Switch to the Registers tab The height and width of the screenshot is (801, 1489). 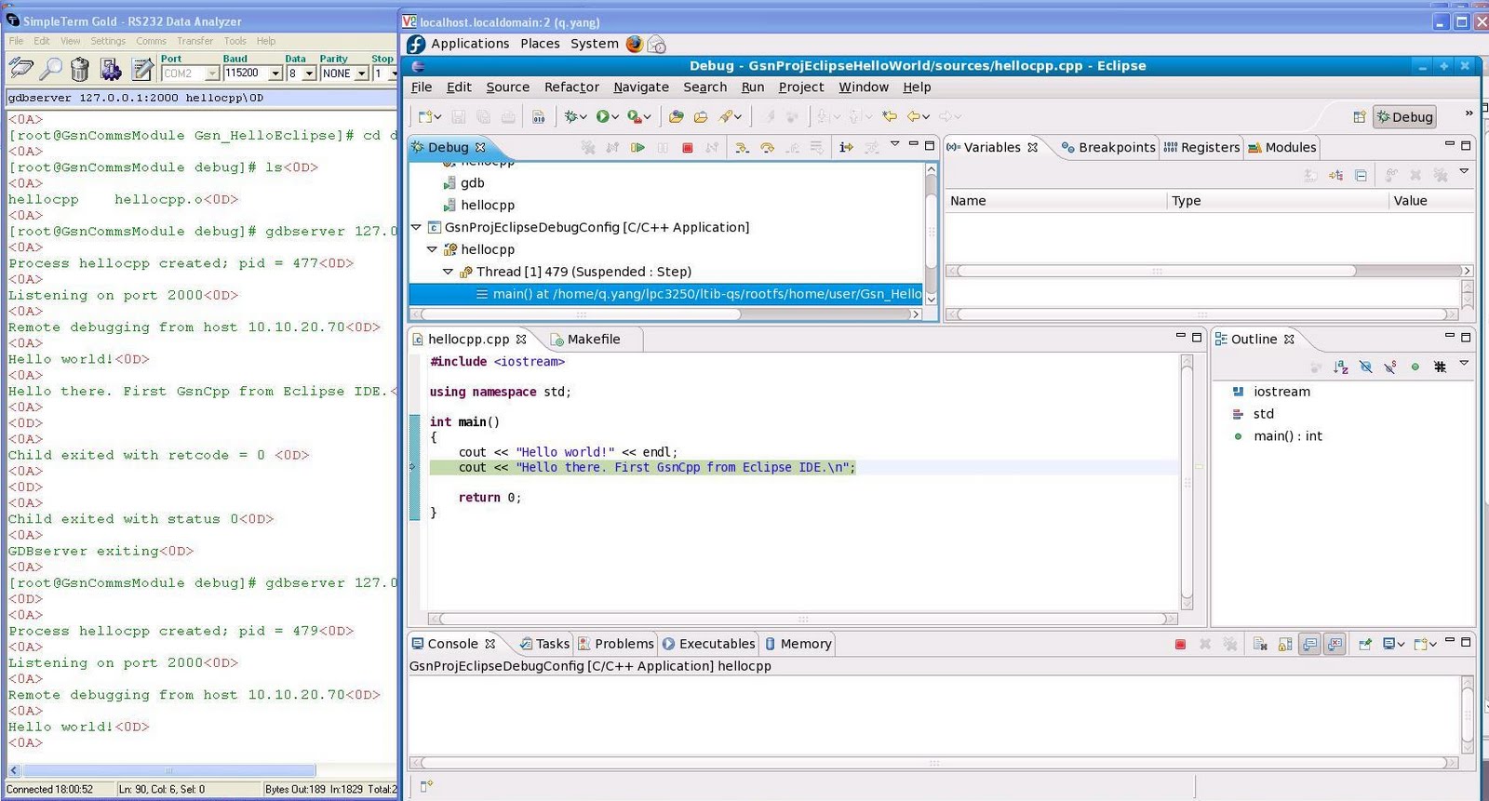click(x=1201, y=147)
